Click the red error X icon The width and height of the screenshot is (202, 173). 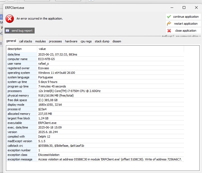pyautogui.click(x=10, y=19)
